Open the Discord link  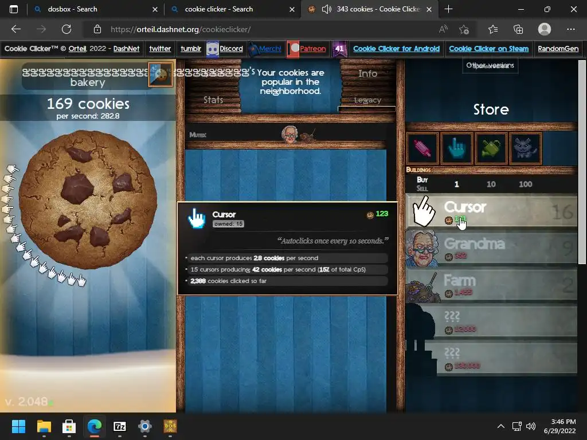[231, 49]
